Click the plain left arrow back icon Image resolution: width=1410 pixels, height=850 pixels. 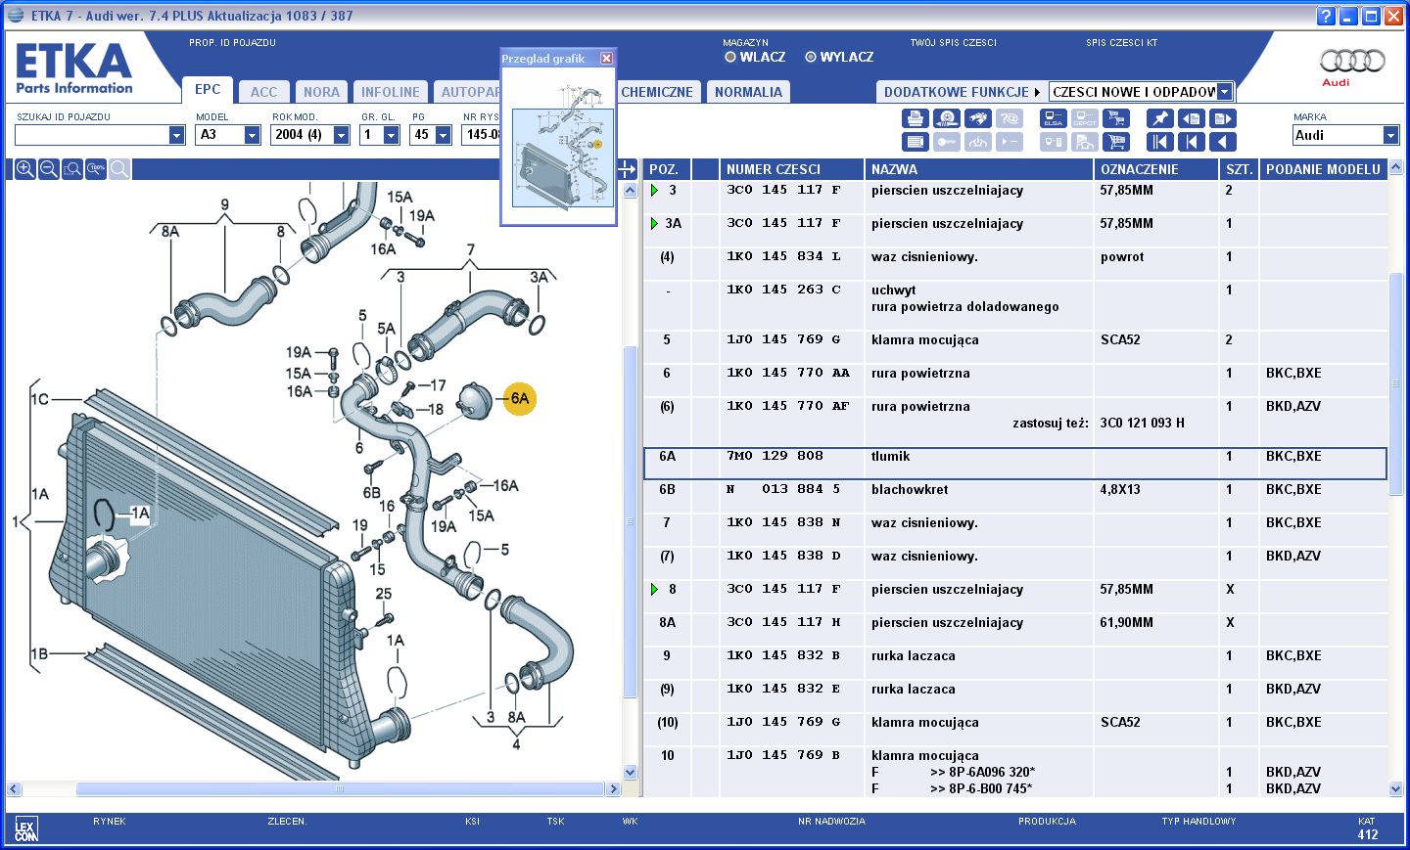1223,142
